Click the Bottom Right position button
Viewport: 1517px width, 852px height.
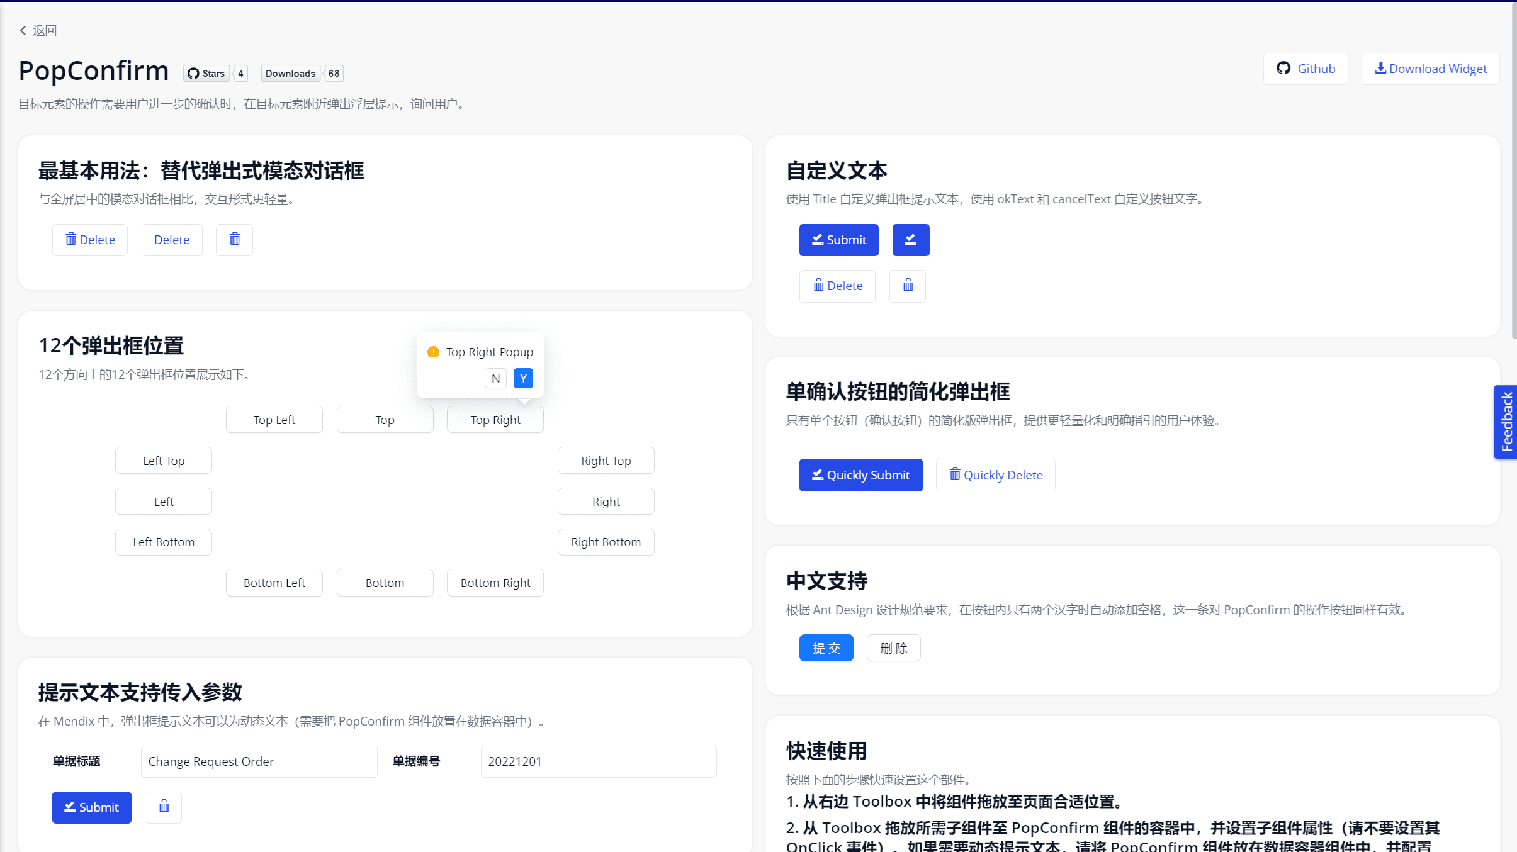[x=495, y=582]
